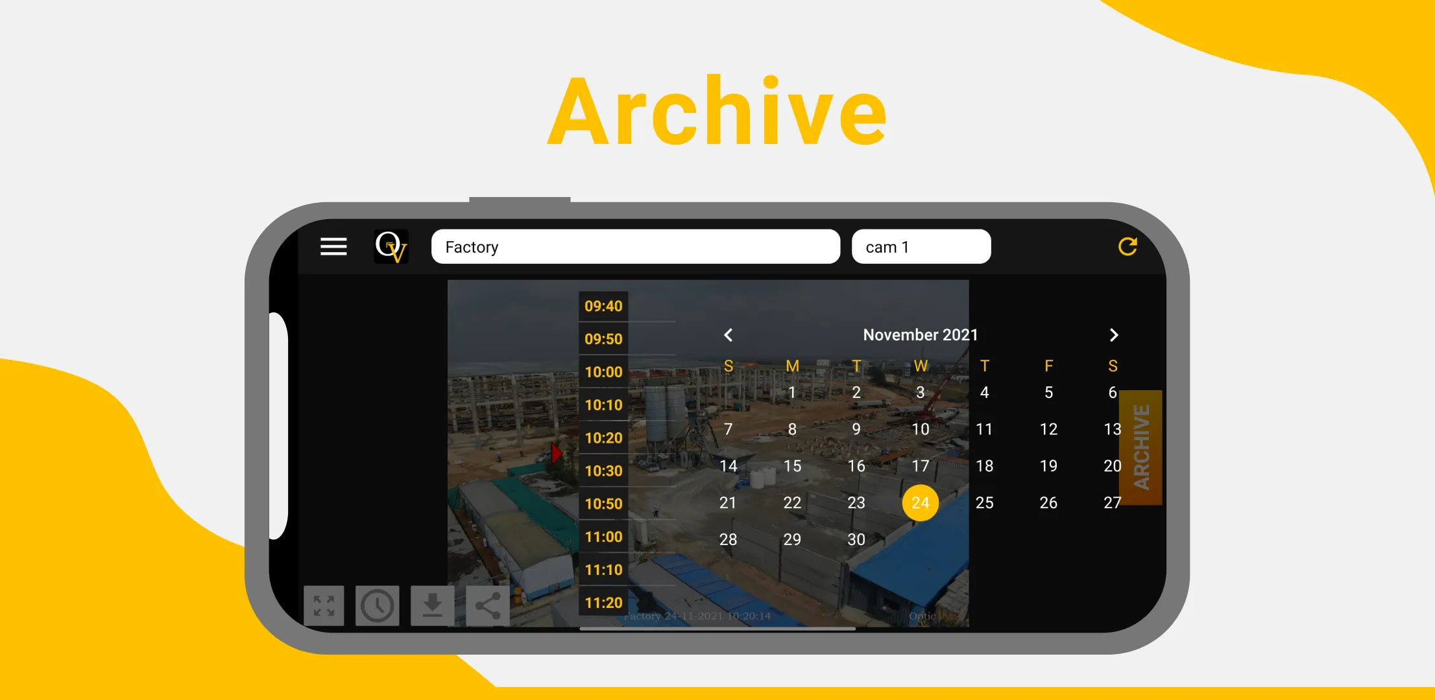Navigate to next month using right chevron
The height and width of the screenshot is (700, 1435).
[x=1114, y=334]
